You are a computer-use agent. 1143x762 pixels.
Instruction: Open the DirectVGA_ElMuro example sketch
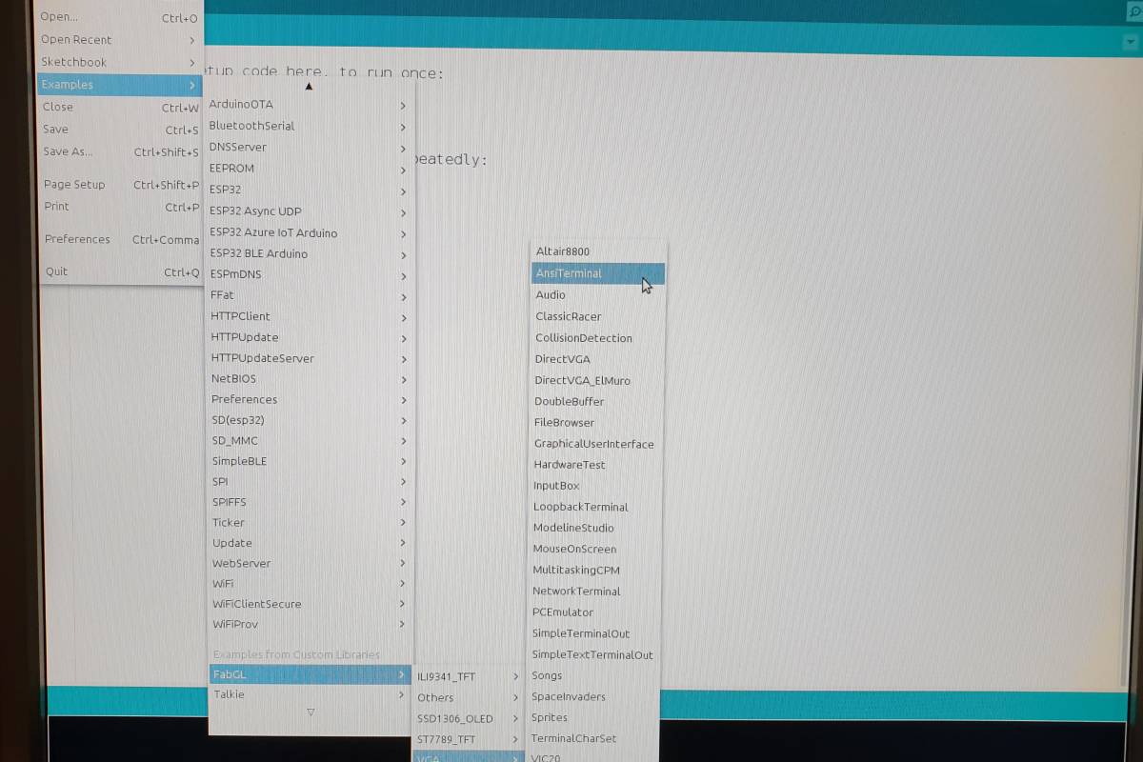[x=598, y=380]
